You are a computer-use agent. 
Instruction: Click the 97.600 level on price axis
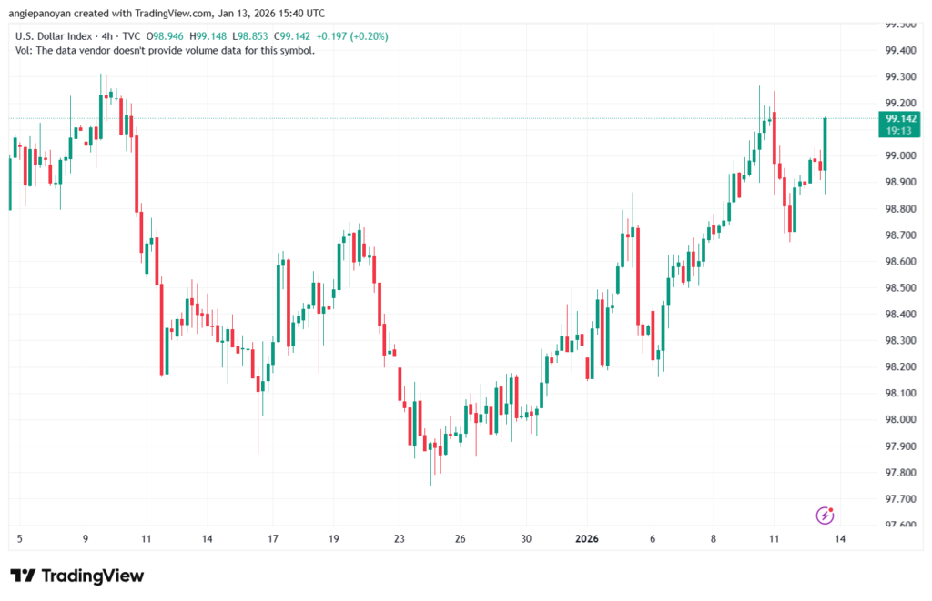[x=900, y=525]
